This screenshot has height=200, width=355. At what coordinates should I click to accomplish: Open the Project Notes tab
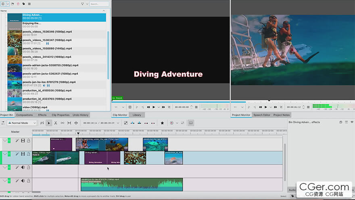click(x=282, y=115)
